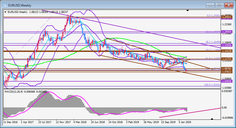Select the 1.11723 price level label
This screenshot has width=236, height=128.
coord(227,59)
